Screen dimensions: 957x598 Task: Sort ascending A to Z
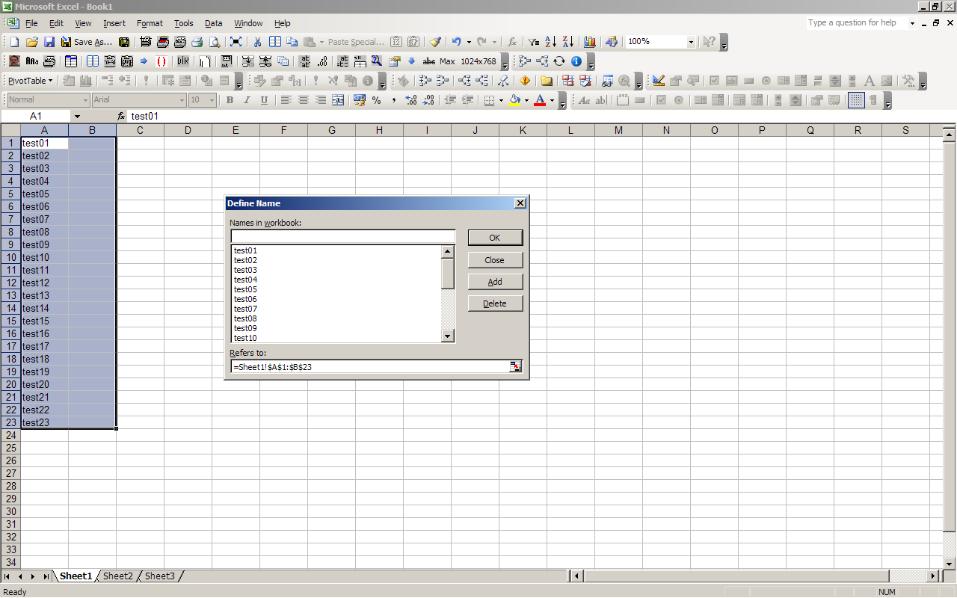pos(551,42)
